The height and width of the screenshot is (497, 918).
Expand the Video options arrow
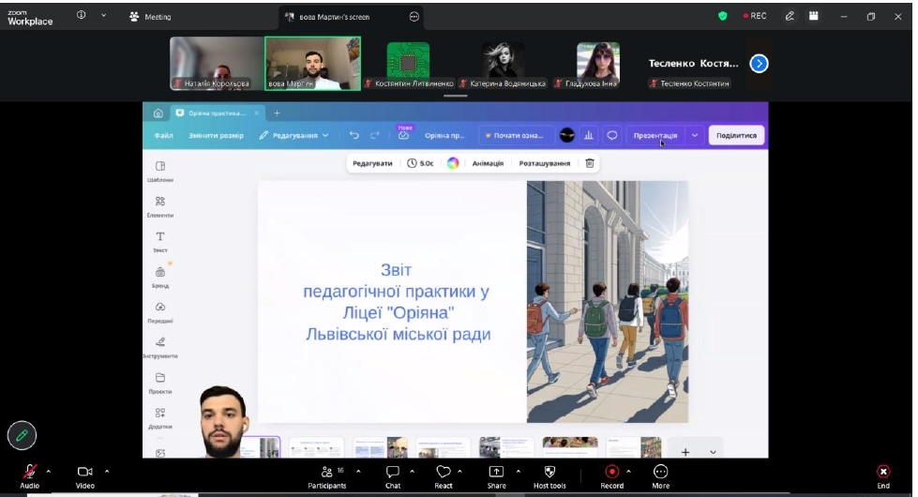(x=107, y=472)
